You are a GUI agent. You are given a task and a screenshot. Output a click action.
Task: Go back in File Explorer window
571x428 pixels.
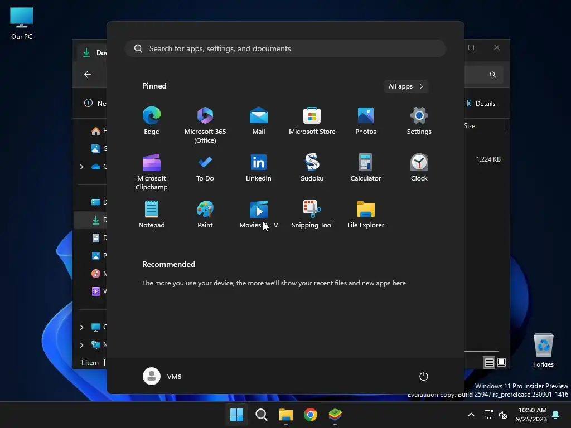(88, 75)
